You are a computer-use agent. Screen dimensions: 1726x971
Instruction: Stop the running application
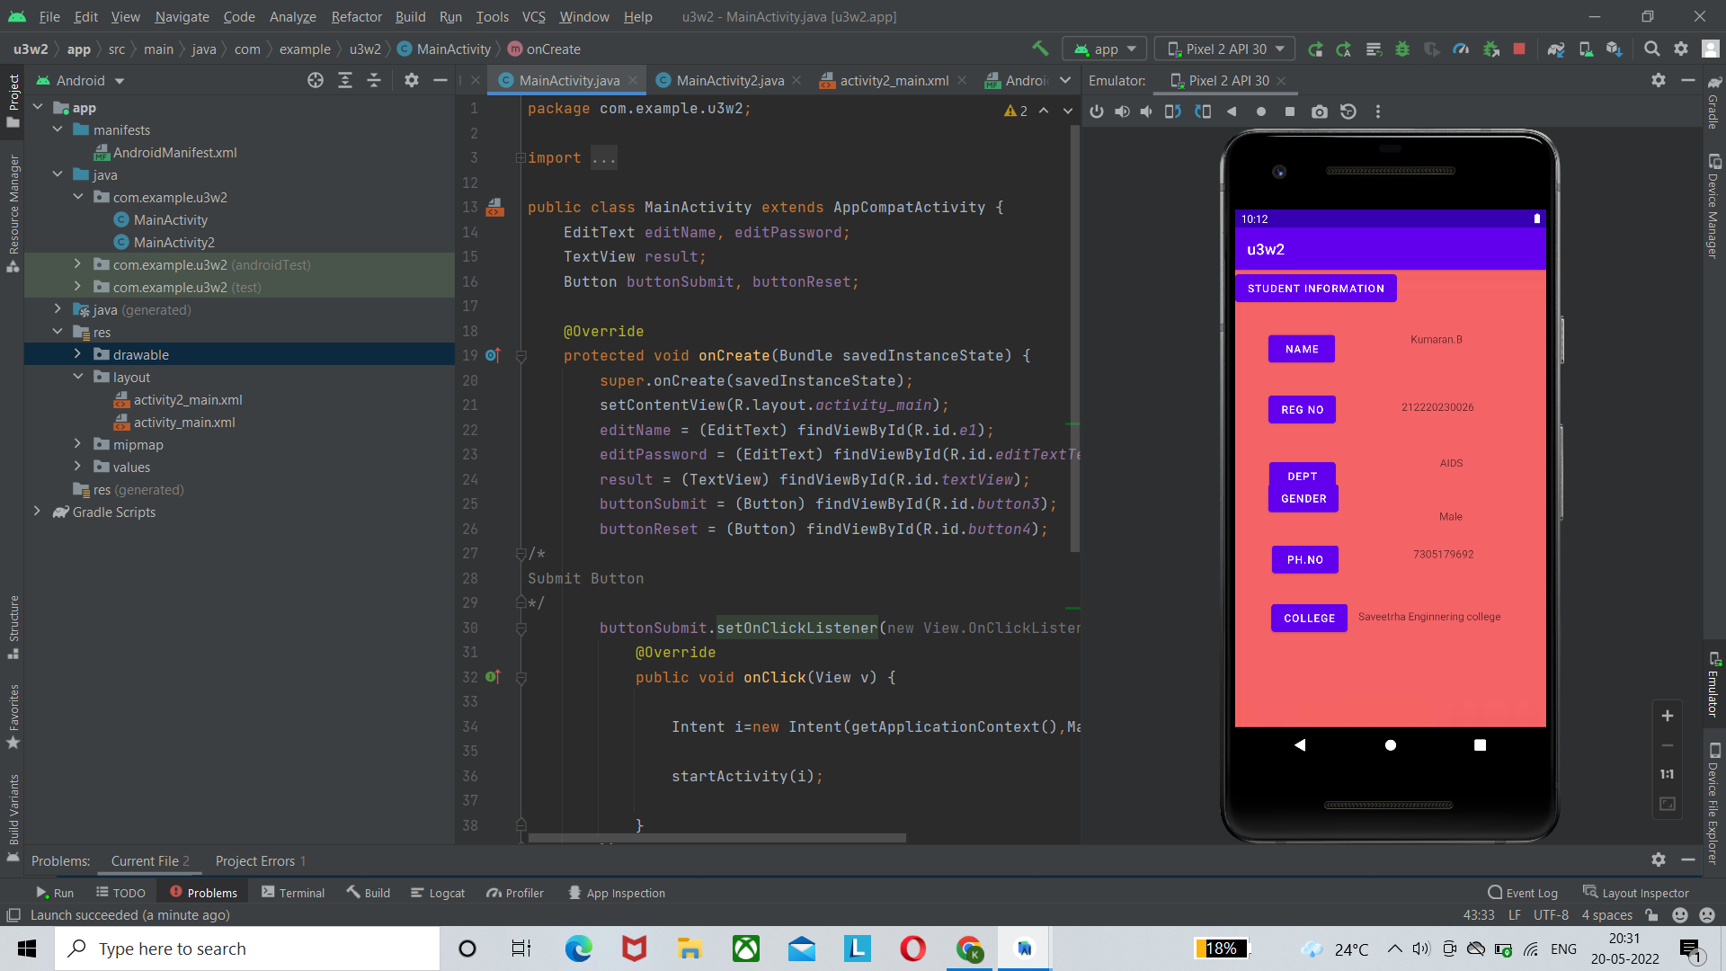[x=1519, y=49]
